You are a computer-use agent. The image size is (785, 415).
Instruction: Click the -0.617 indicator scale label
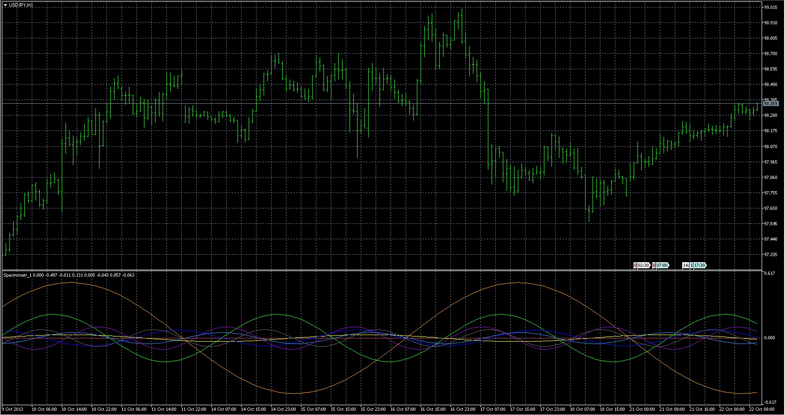pos(769,402)
